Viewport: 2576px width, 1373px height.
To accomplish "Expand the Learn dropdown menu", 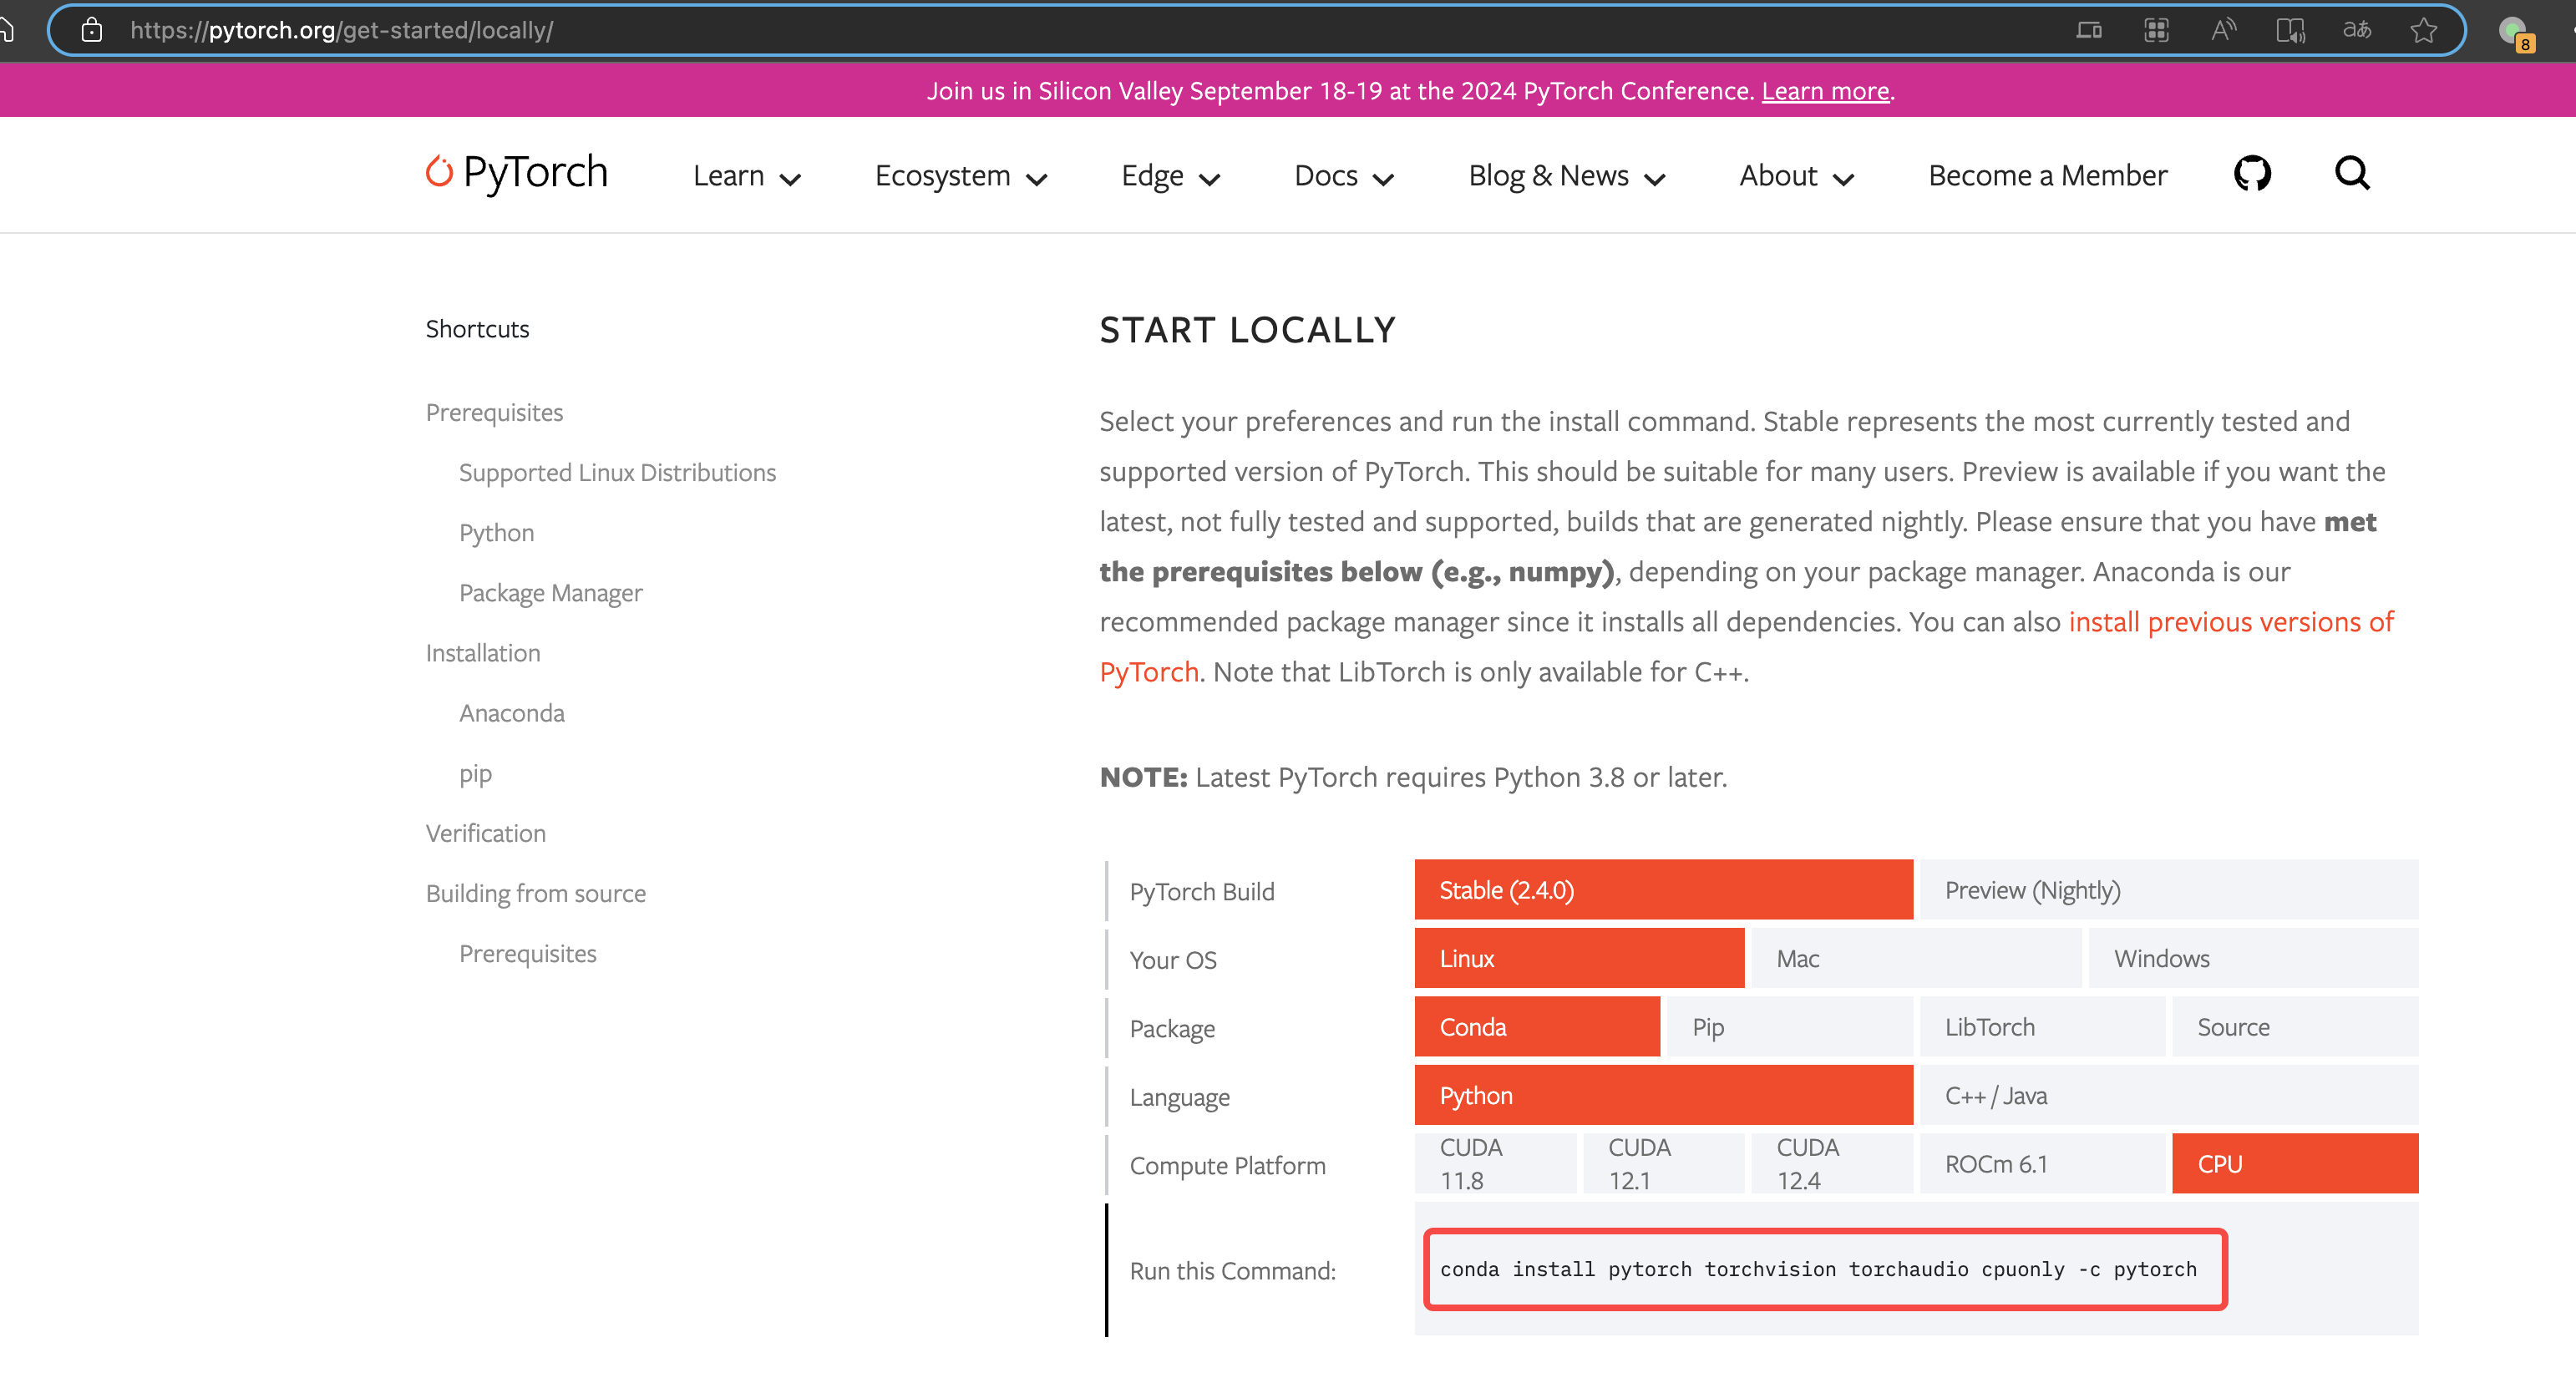I will coord(747,176).
